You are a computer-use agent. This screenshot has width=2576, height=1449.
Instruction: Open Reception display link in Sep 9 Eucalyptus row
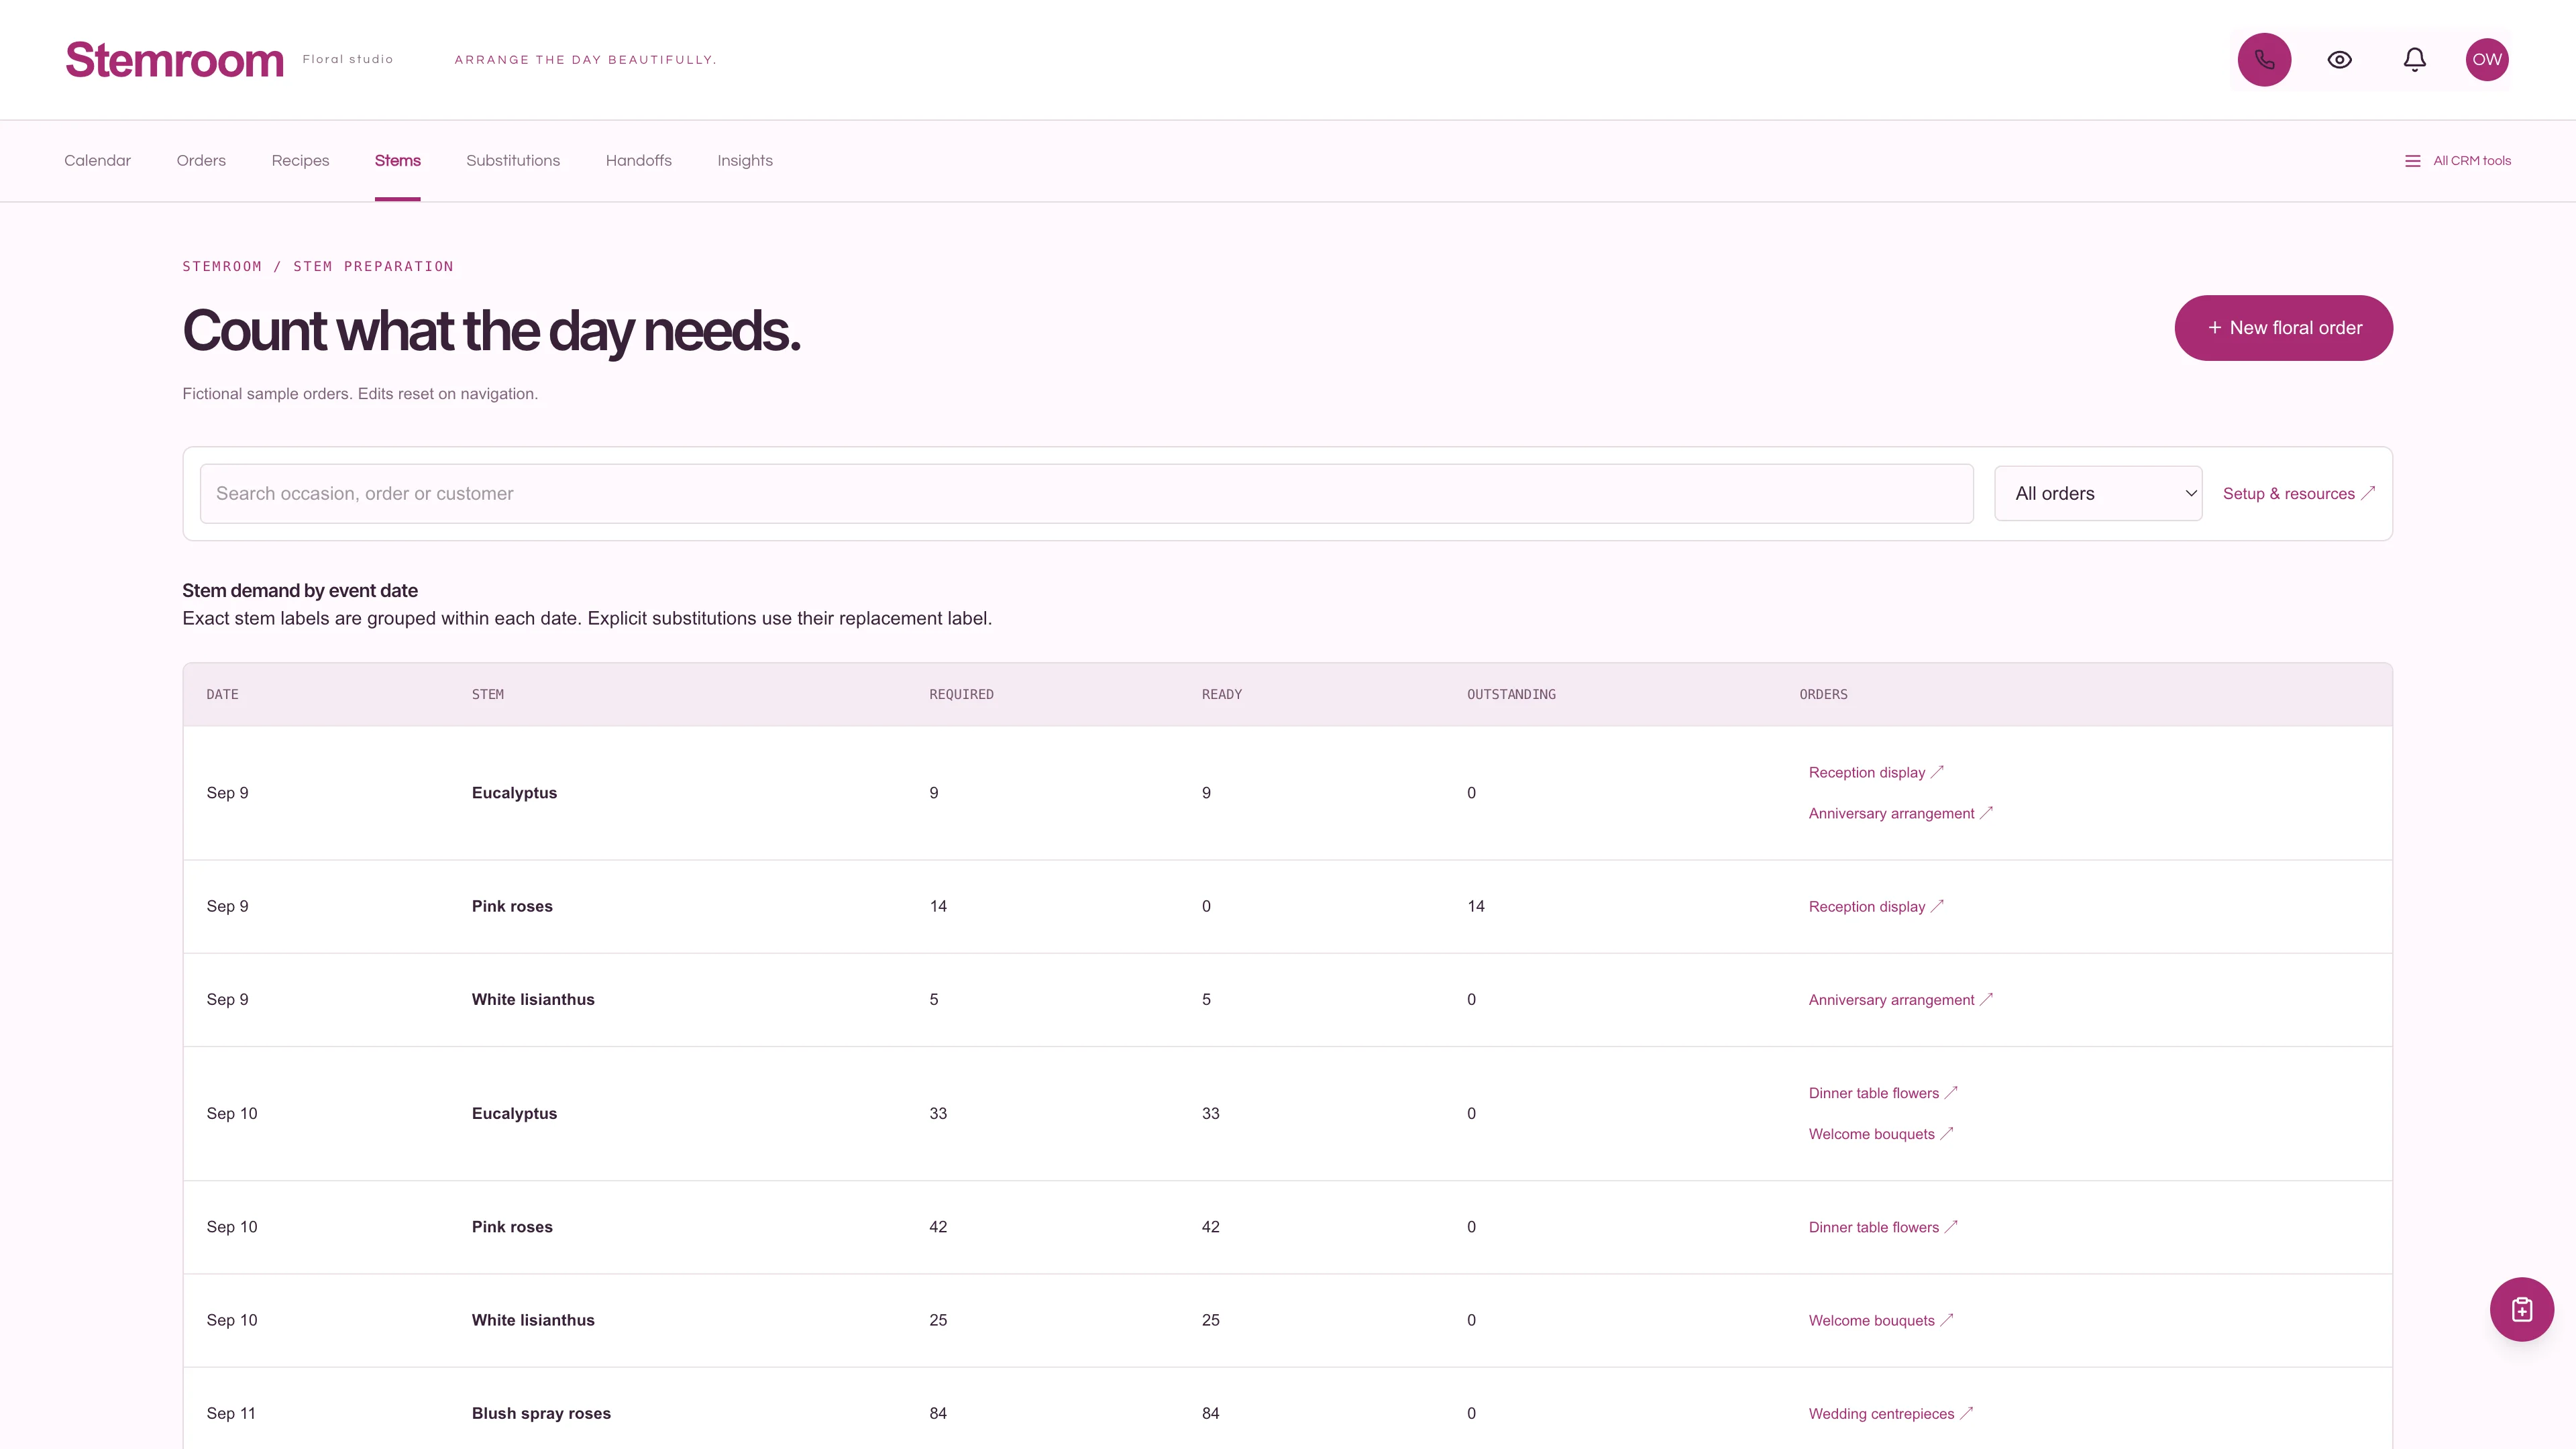(x=1876, y=773)
